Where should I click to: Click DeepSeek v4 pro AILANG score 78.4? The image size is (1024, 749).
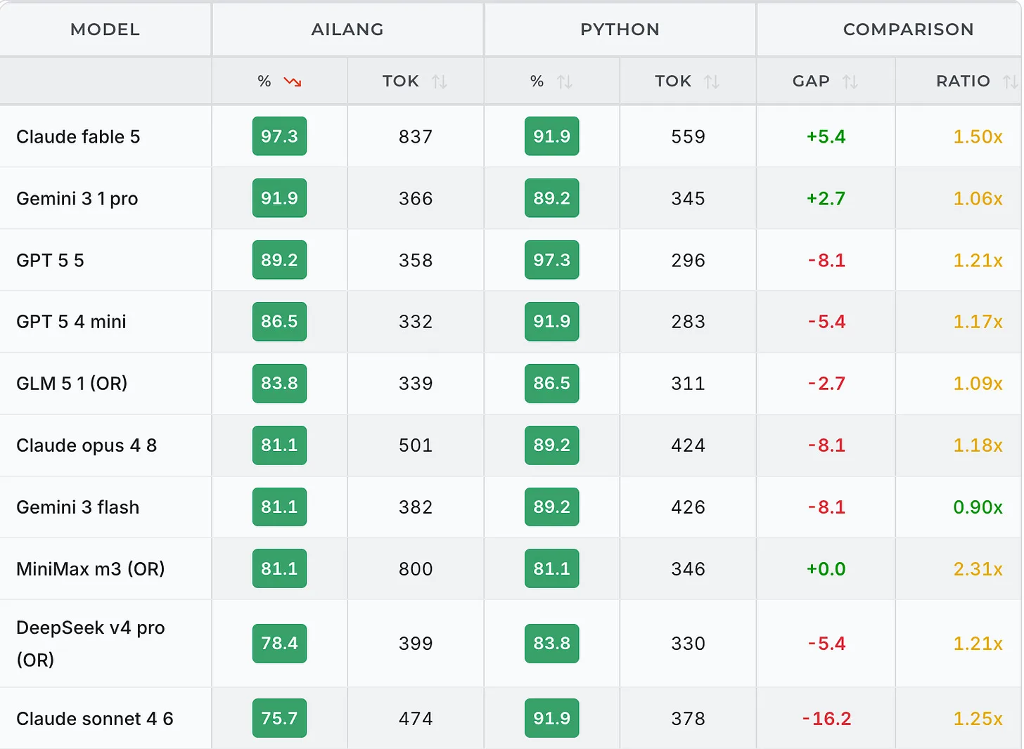279,644
